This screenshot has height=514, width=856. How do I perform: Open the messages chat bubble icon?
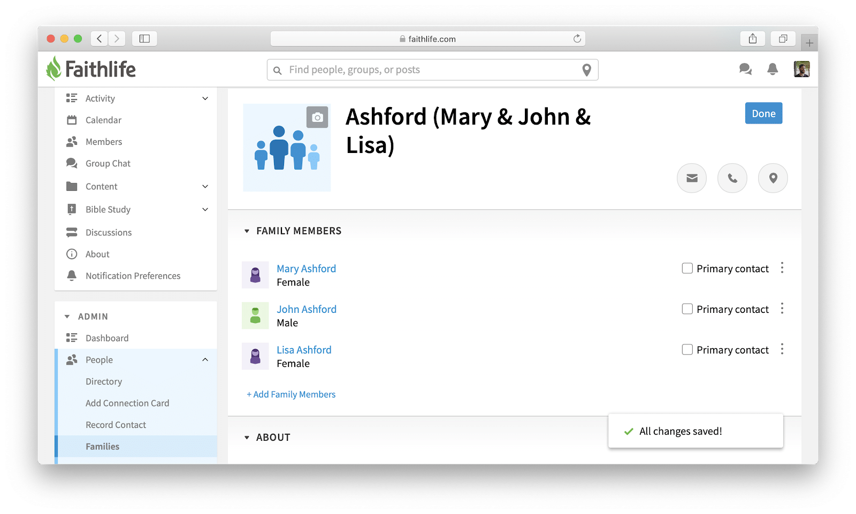coord(745,69)
